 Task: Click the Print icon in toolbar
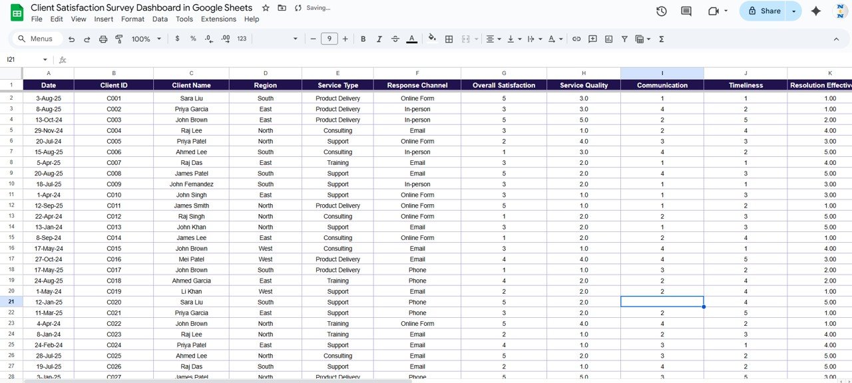pos(103,39)
